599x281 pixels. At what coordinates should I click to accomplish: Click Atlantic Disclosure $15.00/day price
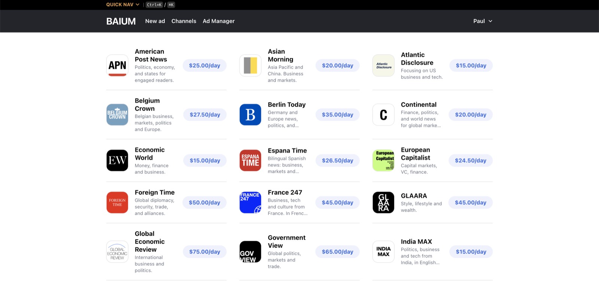(x=471, y=65)
